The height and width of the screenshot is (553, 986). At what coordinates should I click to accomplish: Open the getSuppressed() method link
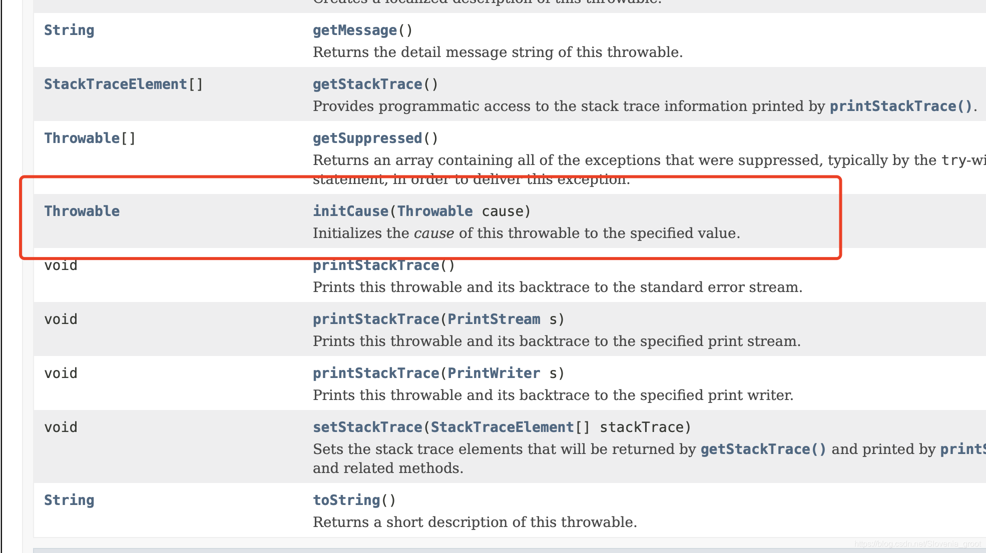click(x=367, y=138)
